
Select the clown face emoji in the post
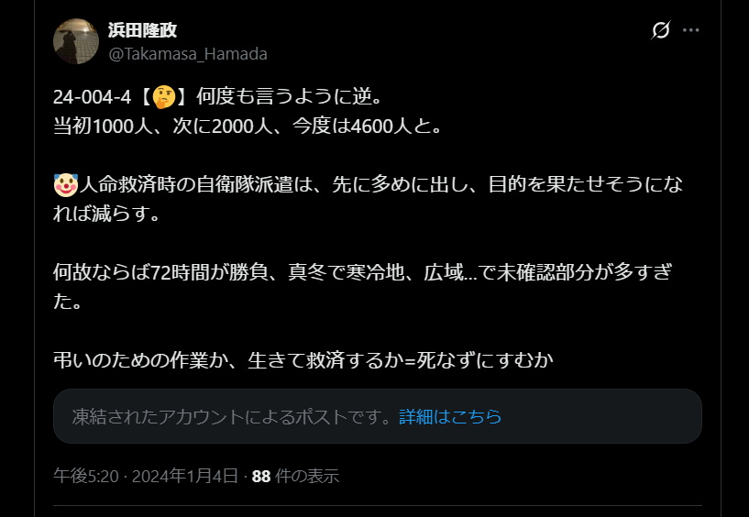pyautogui.click(x=65, y=185)
